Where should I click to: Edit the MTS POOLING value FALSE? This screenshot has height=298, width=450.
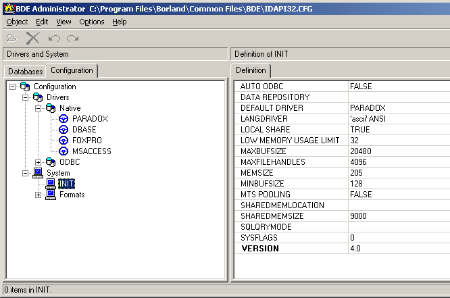399,195
